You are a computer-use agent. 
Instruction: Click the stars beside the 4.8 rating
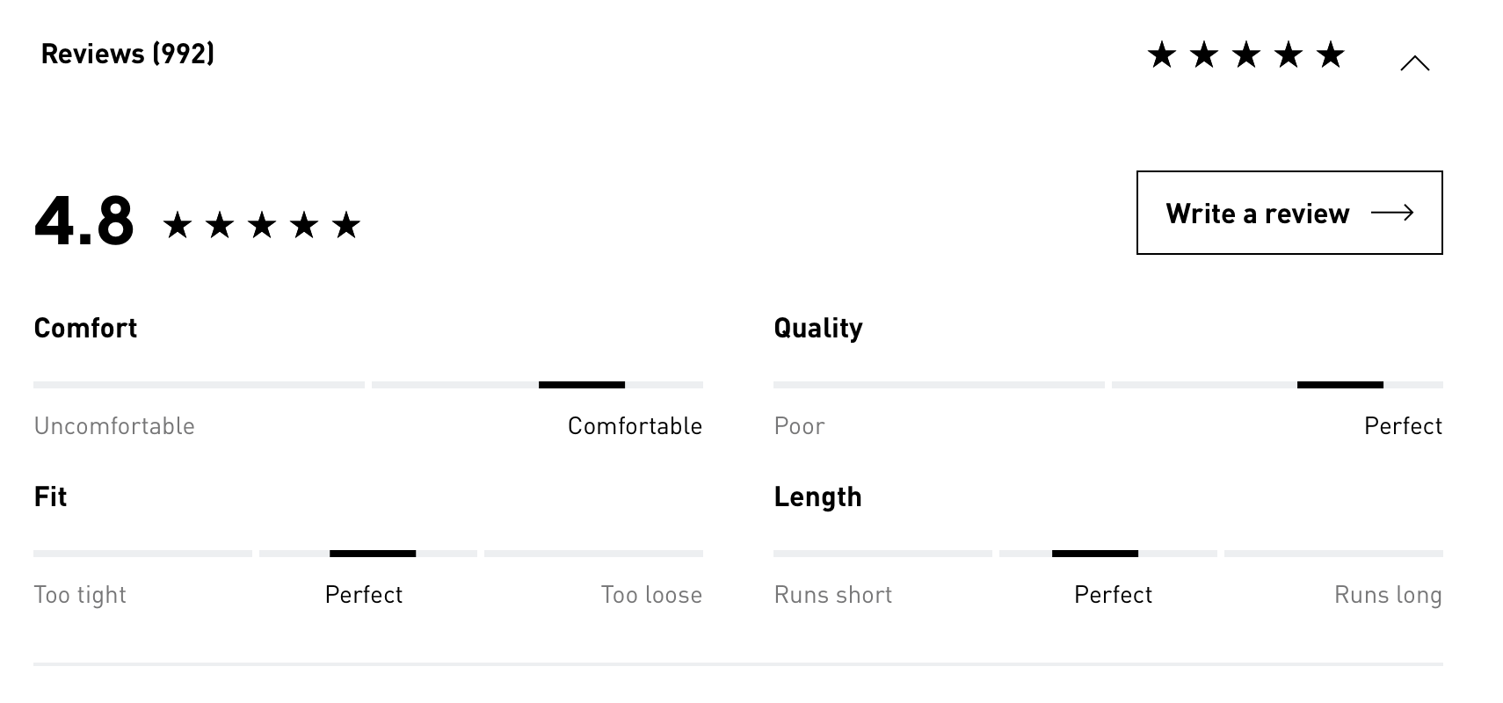click(262, 225)
